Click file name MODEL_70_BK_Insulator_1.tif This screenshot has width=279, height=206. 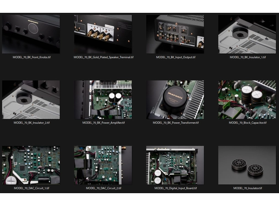(x=248, y=57)
